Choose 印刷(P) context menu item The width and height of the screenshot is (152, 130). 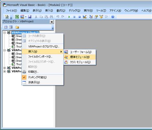[43, 72]
